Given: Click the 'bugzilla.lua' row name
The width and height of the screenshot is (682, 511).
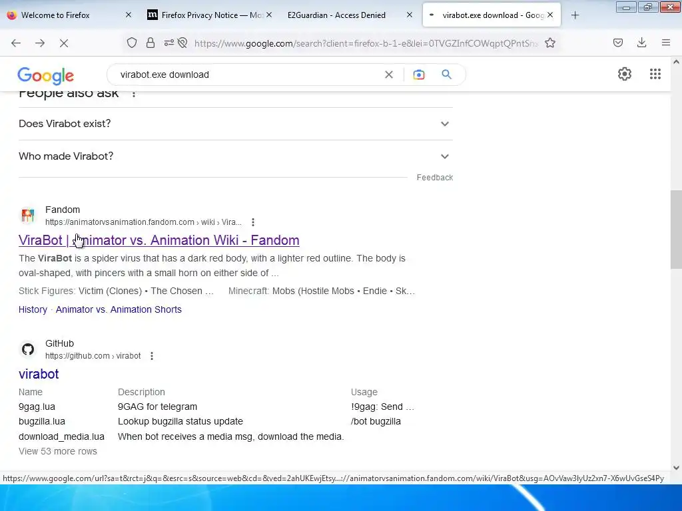Looking at the screenshot, I should (x=42, y=421).
